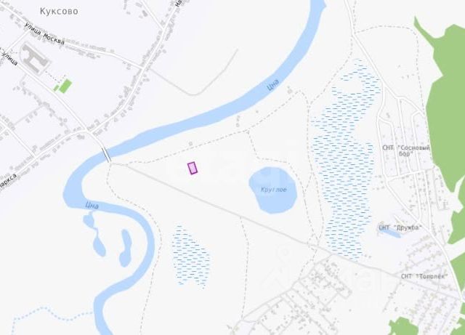Click the улица Москва street label
Image resolution: width=465 pixels, height=335 pixels.
44,33
